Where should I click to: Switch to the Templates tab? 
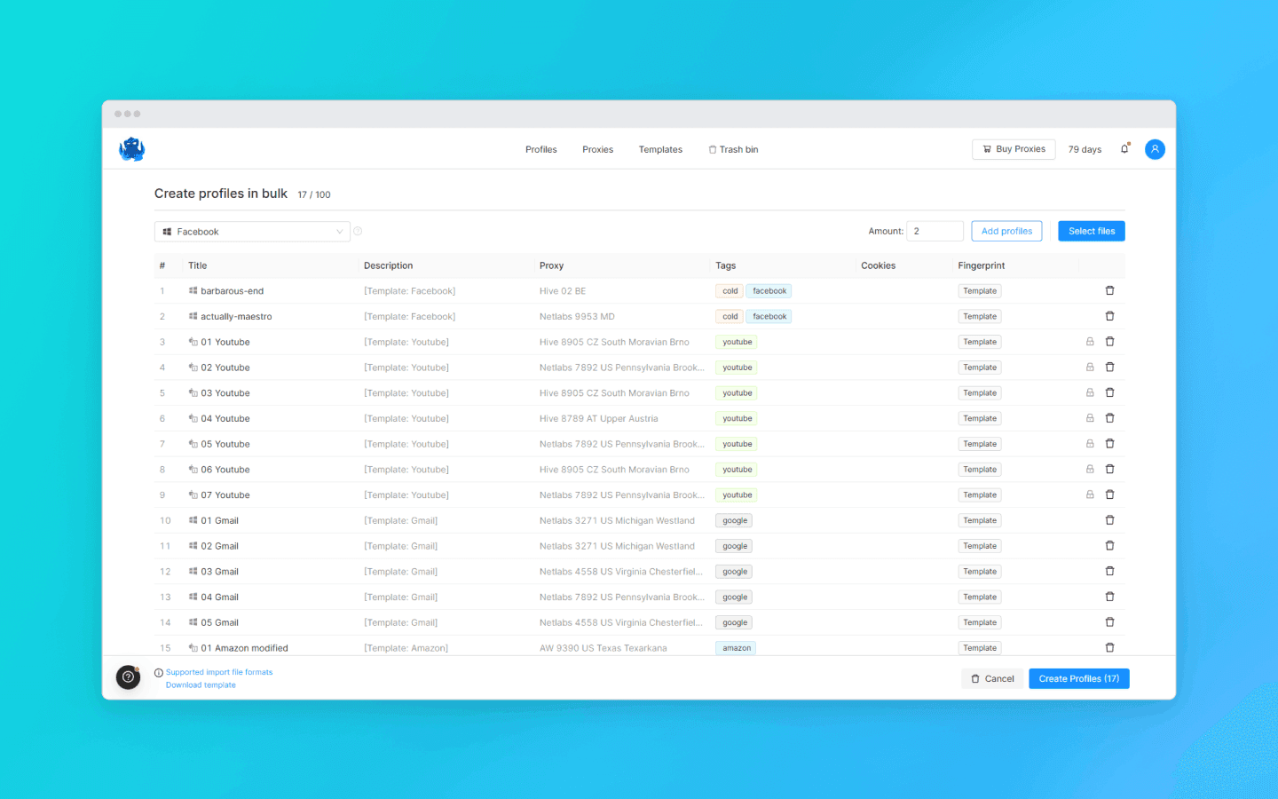660,149
